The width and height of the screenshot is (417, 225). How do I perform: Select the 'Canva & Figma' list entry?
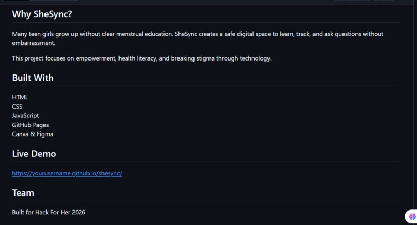coord(33,134)
